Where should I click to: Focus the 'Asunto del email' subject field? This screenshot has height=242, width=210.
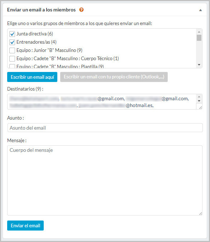coord(105,128)
